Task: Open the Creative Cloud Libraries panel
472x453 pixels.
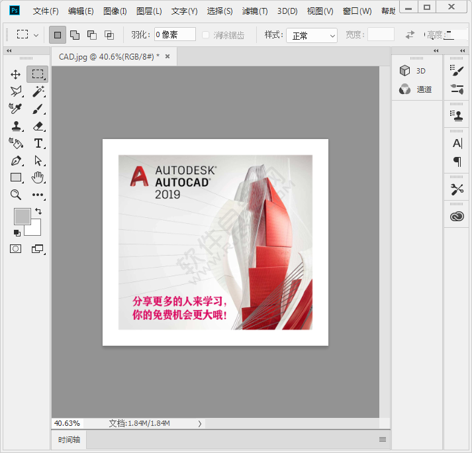Action: 457,217
